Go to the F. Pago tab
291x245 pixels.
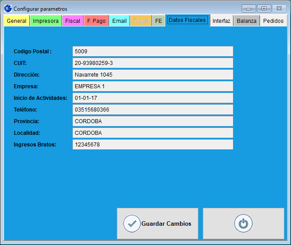96,21
